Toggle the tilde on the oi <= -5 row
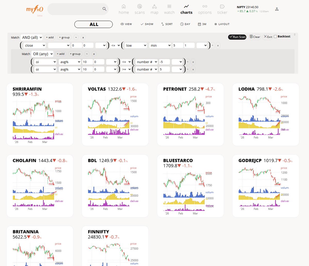Viewport: 309px width, 266px height. [x=188, y=62]
